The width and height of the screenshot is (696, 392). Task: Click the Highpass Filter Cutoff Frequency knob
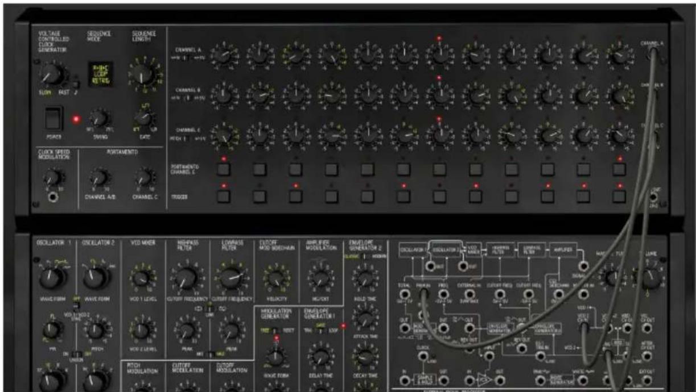(x=186, y=278)
